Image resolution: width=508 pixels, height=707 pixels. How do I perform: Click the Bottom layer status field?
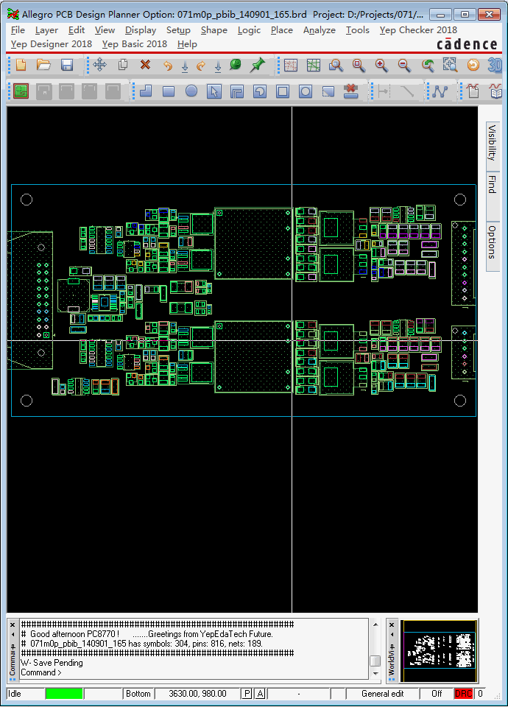138,694
